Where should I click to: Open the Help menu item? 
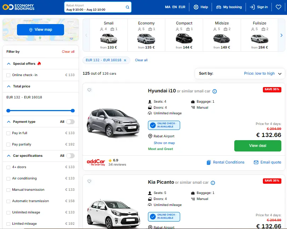(x=201, y=7)
